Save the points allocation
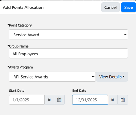The width and height of the screenshot is (136, 115). tap(128, 7)
